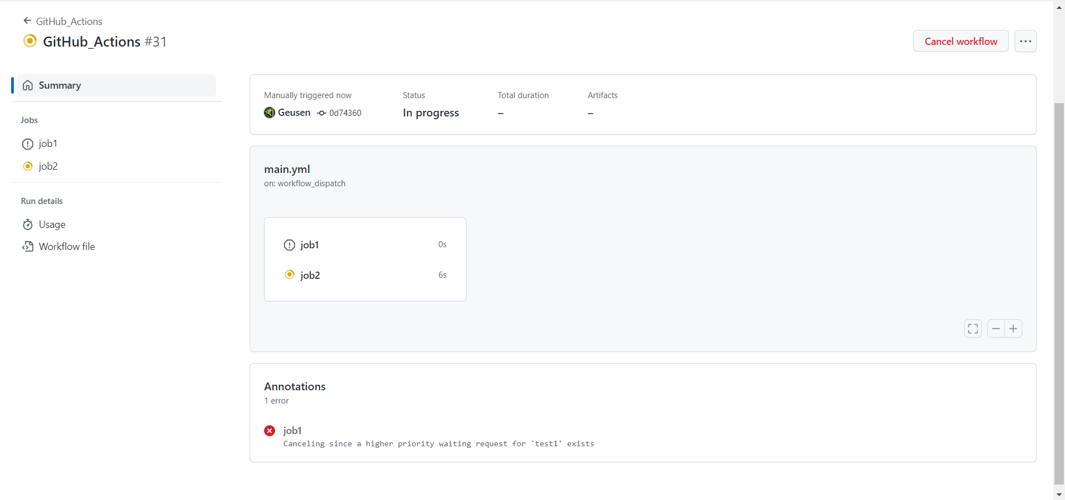Screen dimensions: 1065x500
Task: Open the three-dot more options menu
Action: 1025,41
